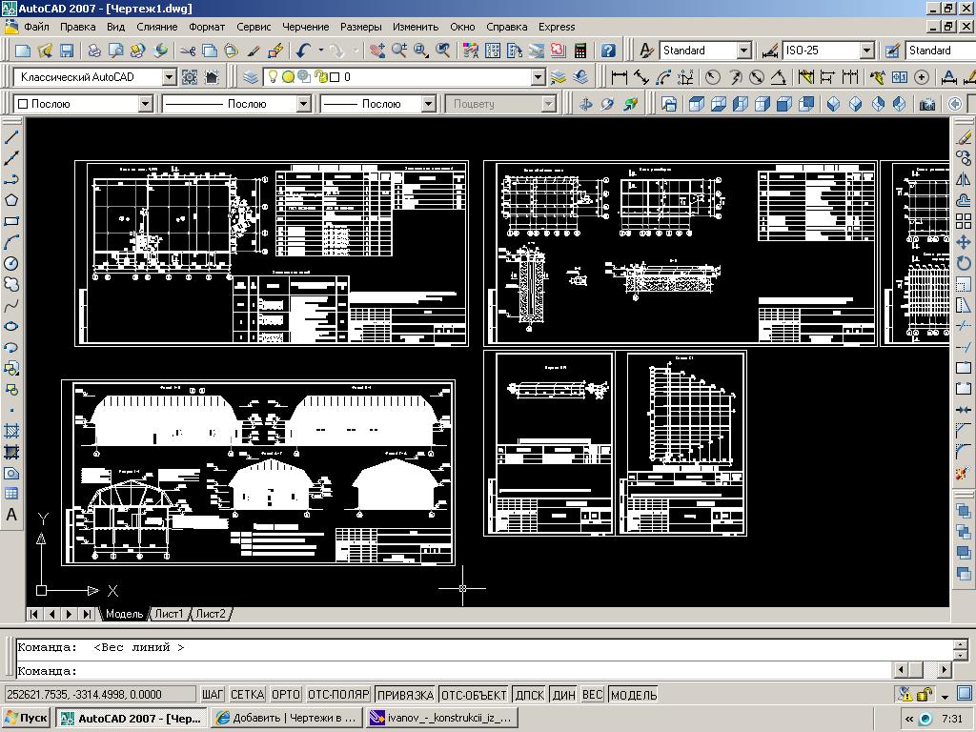Open the layer list dropdown
This screenshot has height=732, width=976.
click(x=539, y=77)
